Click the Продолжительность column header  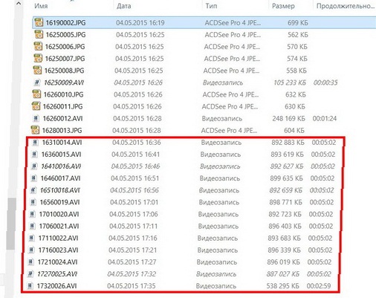pos(346,6)
